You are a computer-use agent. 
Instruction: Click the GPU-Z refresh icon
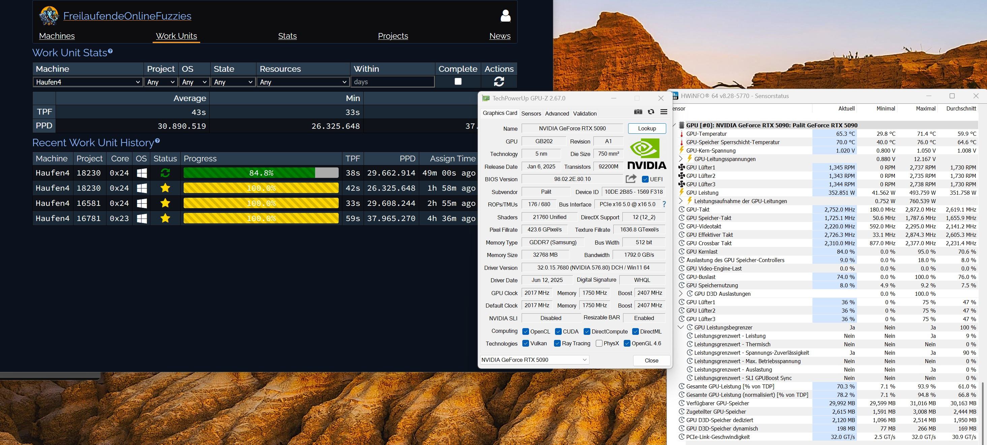pyautogui.click(x=651, y=112)
